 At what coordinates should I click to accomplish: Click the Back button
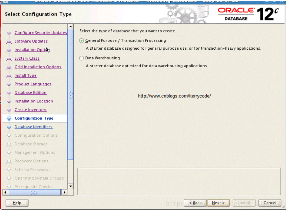click(195, 203)
